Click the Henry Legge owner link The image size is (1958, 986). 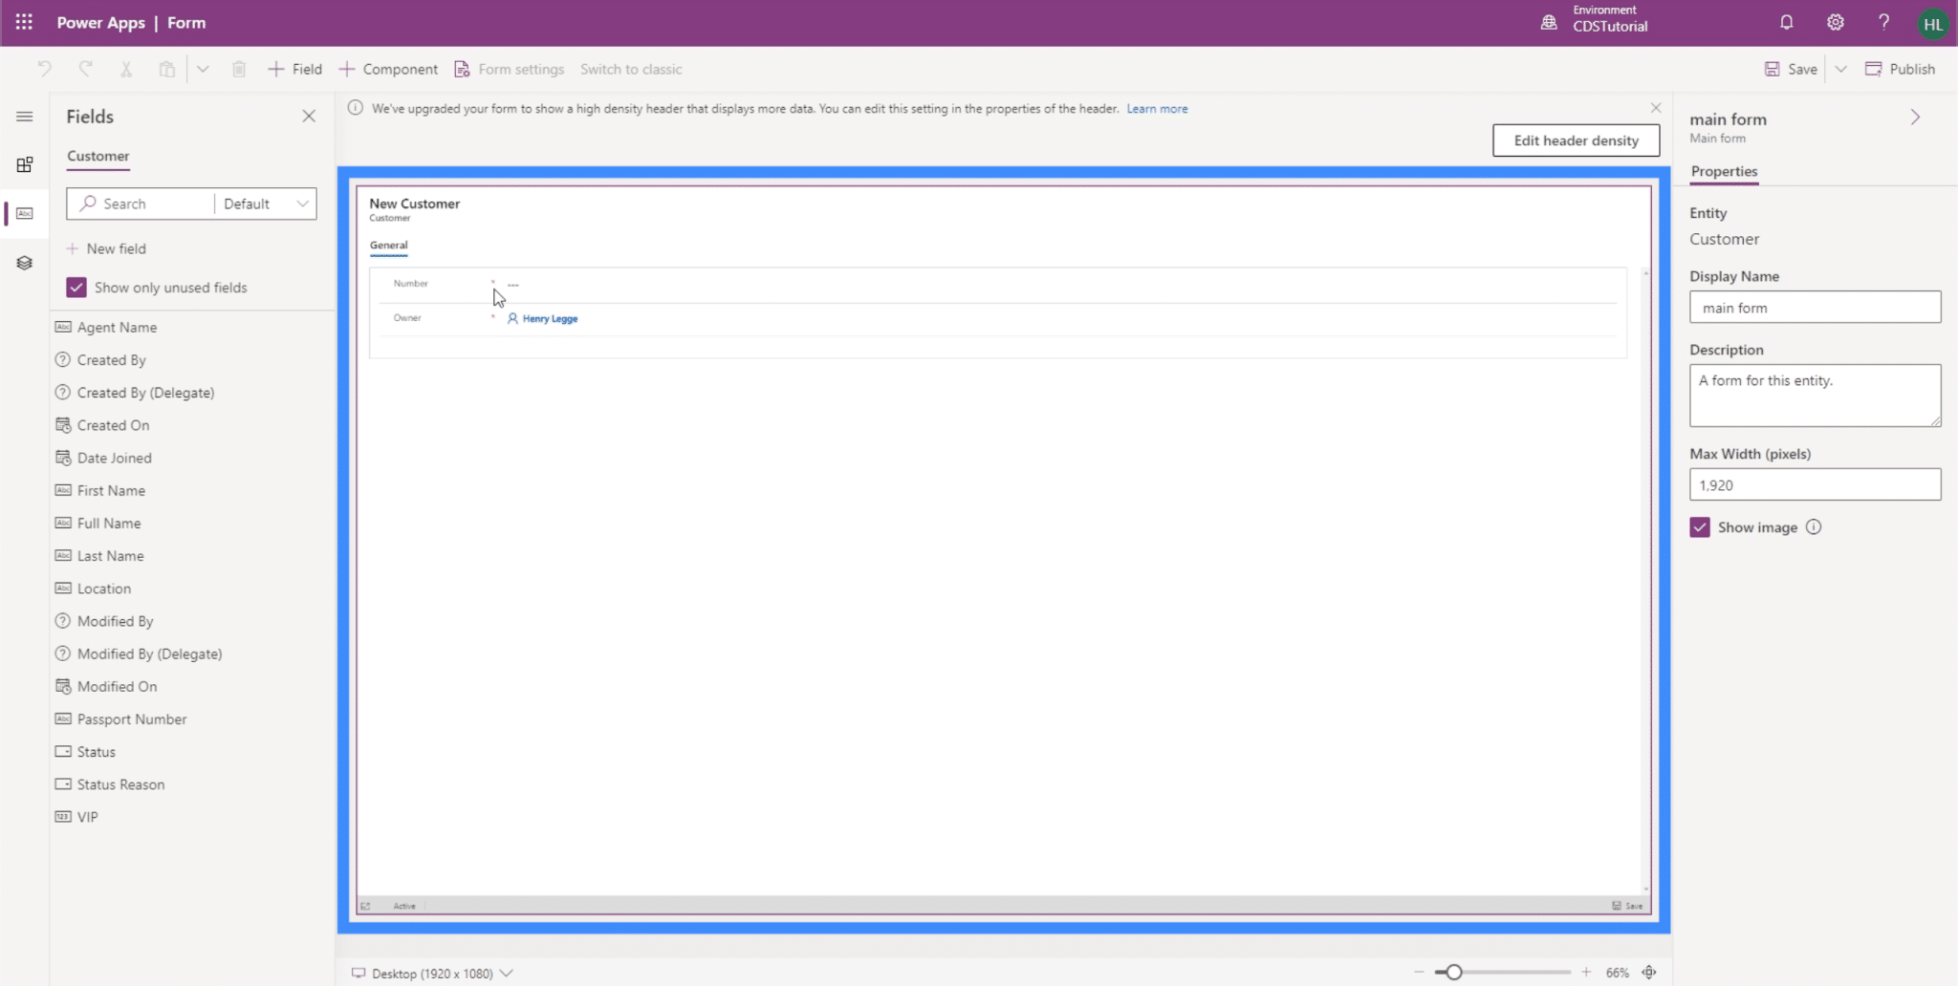(x=550, y=319)
